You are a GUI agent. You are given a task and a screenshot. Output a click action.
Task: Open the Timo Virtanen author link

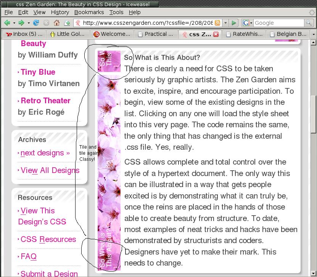(x=54, y=83)
